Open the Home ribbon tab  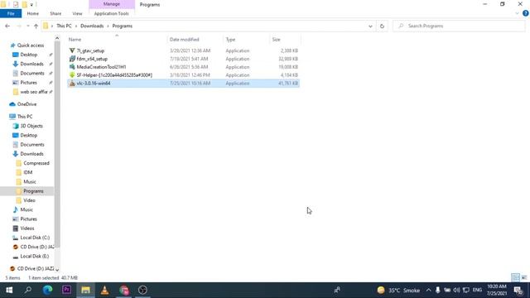coord(33,13)
